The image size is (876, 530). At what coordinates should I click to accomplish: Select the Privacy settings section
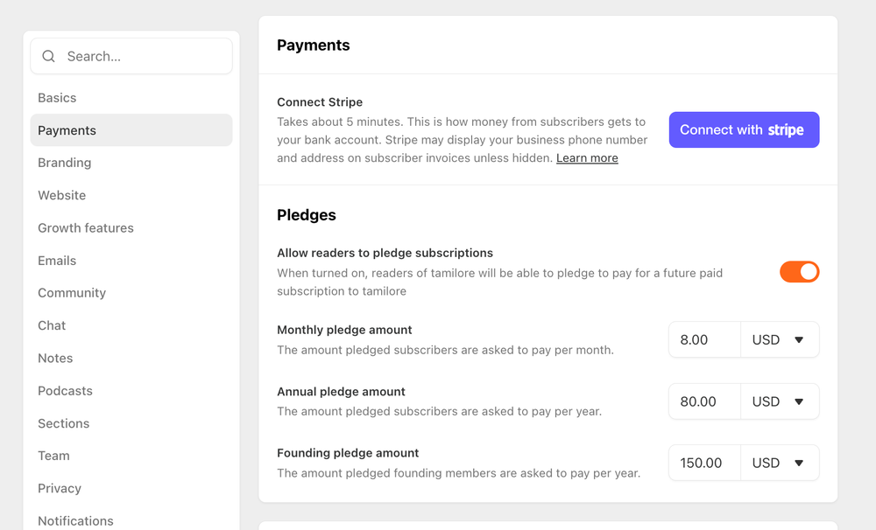59,488
